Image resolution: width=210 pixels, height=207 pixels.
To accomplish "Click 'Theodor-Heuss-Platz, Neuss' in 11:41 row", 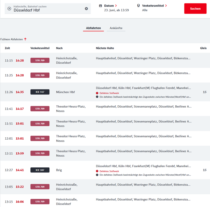I will [71, 109].
